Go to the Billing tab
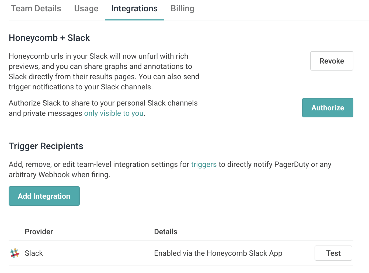The height and width of the screenshot is (273, 369). coord(182,9)
